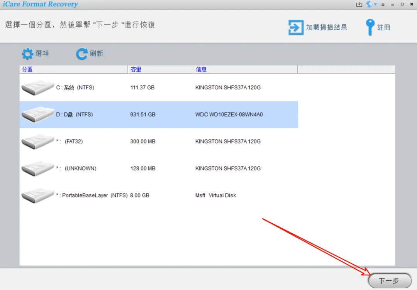Select the *: (UNKNOWN) partition name
The width and height of the screenshot is (417, 290).
click(76, 169)
